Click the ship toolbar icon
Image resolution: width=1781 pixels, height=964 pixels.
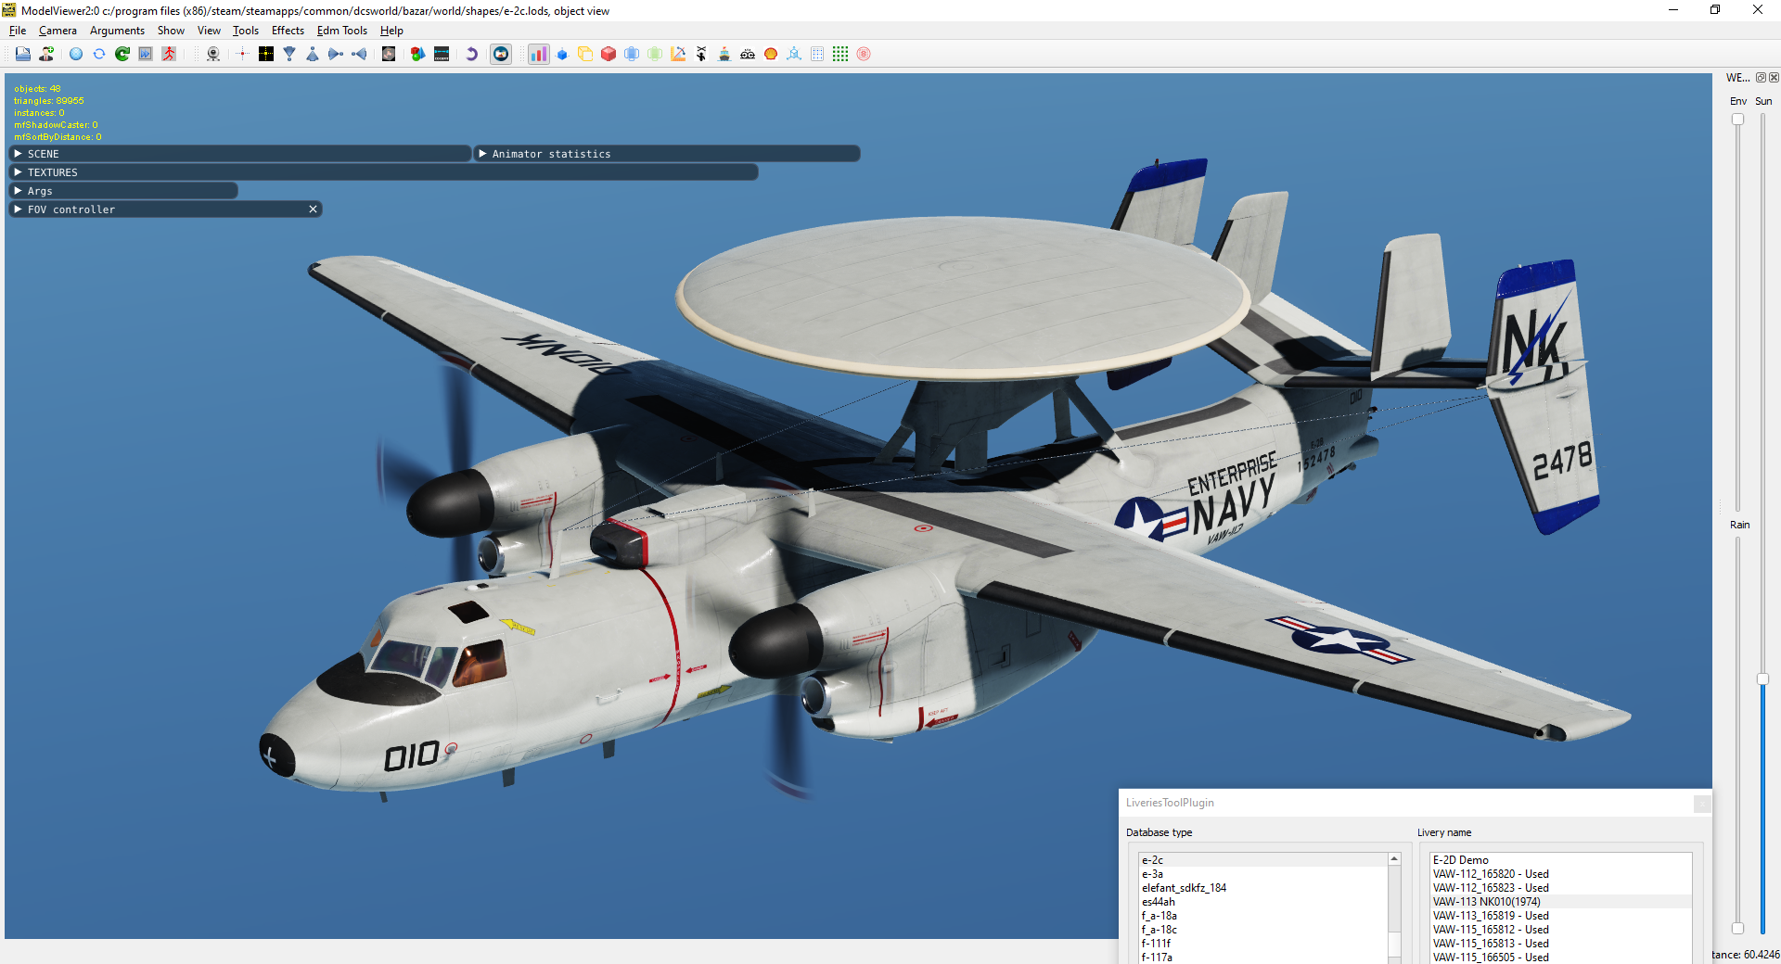tap(724, 54)
